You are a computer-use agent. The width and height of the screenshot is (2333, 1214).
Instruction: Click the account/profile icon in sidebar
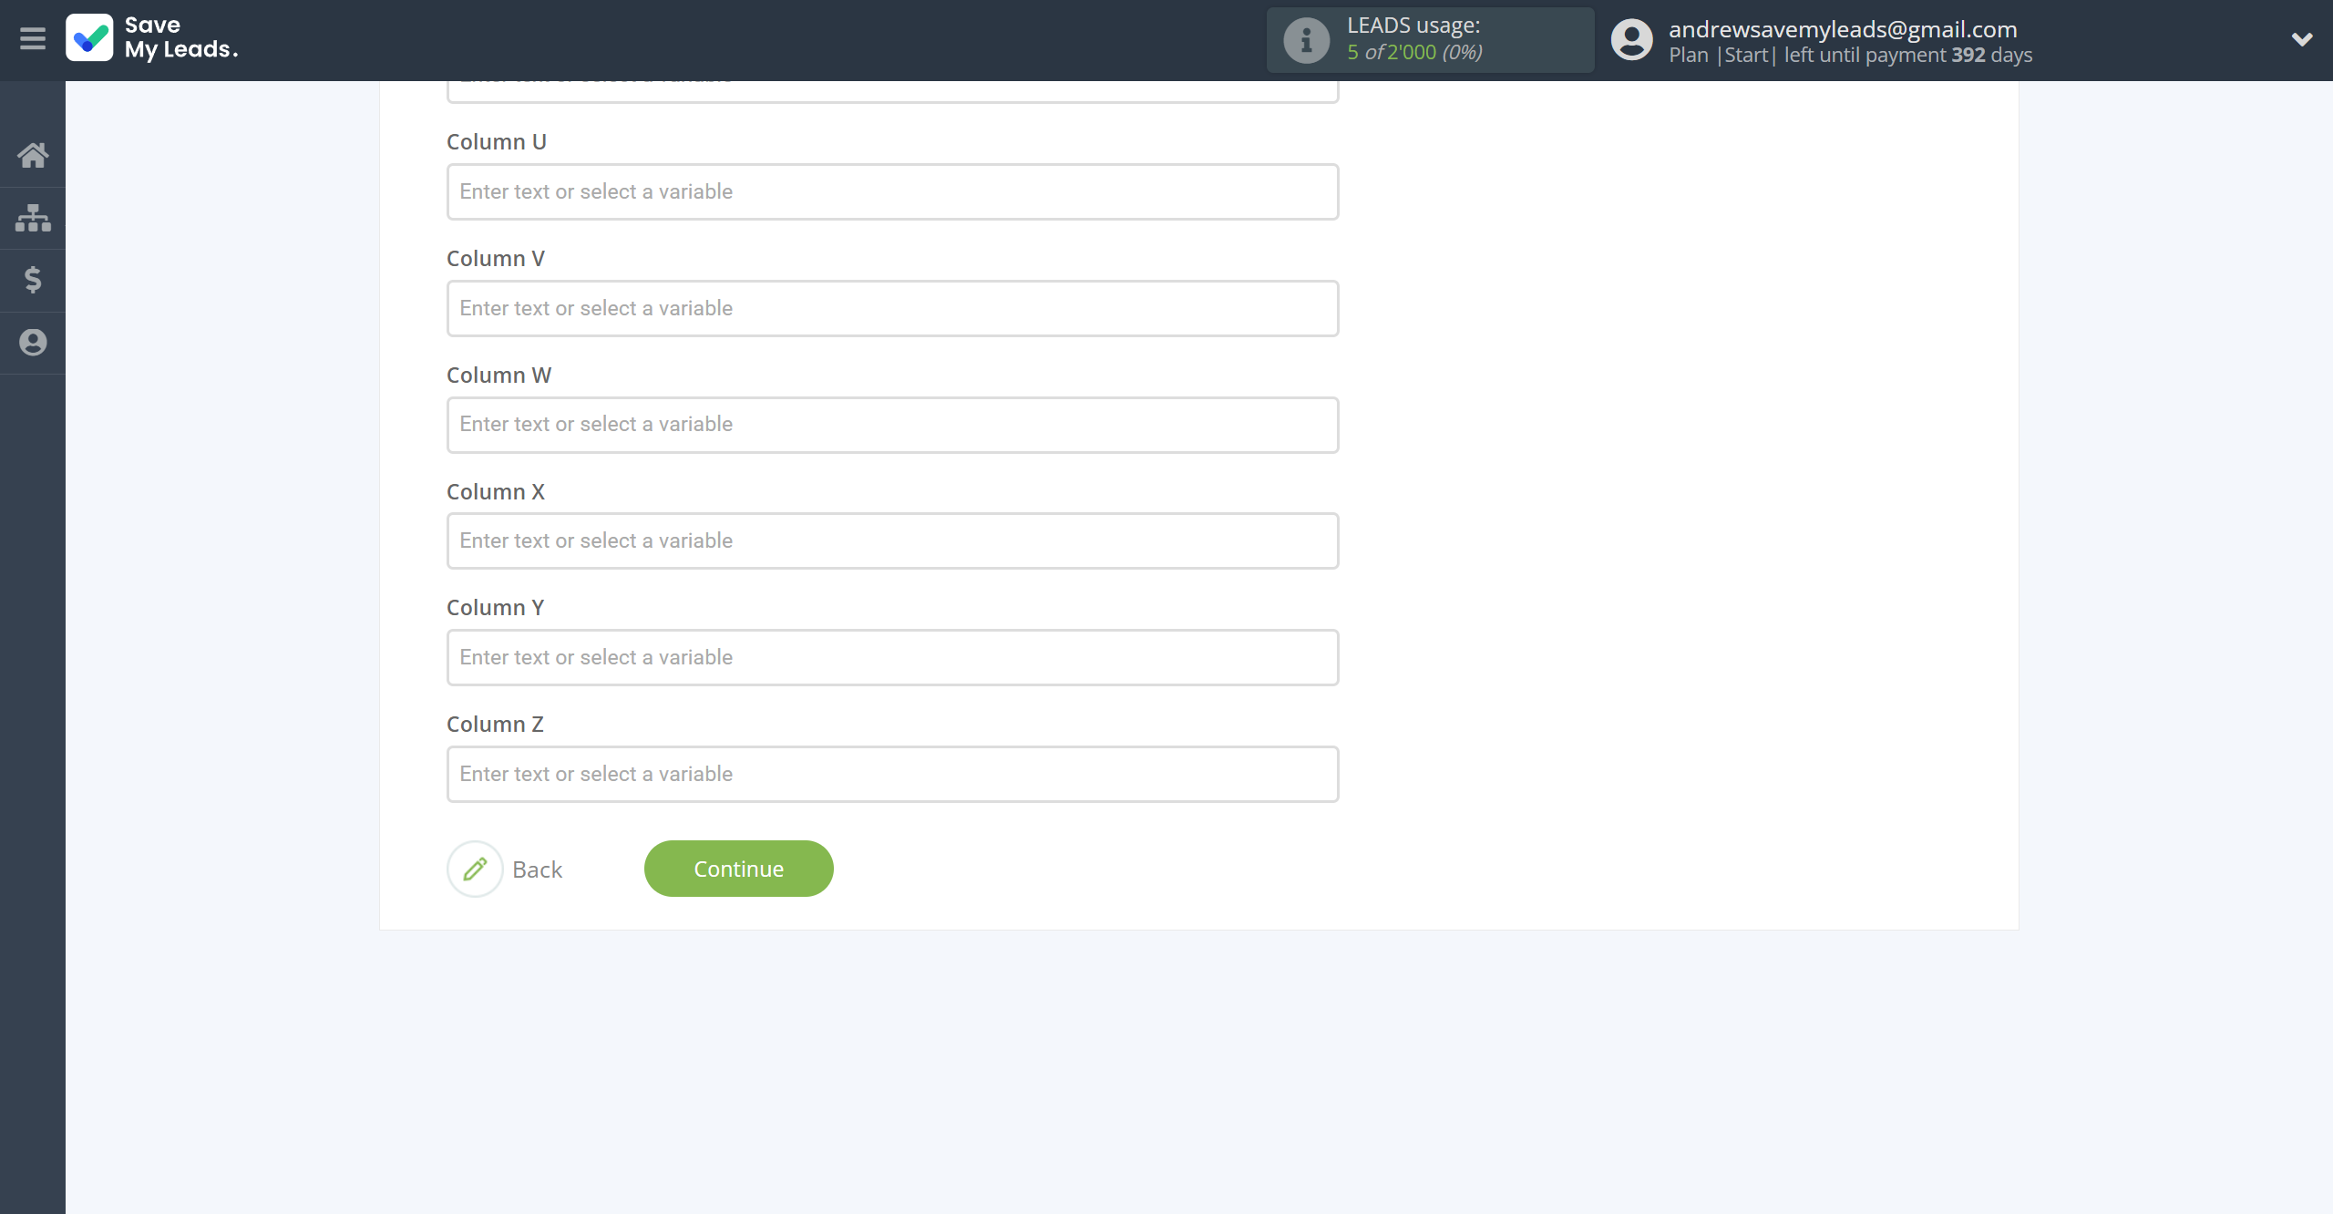pyautogui.click(x=33, y=341)
